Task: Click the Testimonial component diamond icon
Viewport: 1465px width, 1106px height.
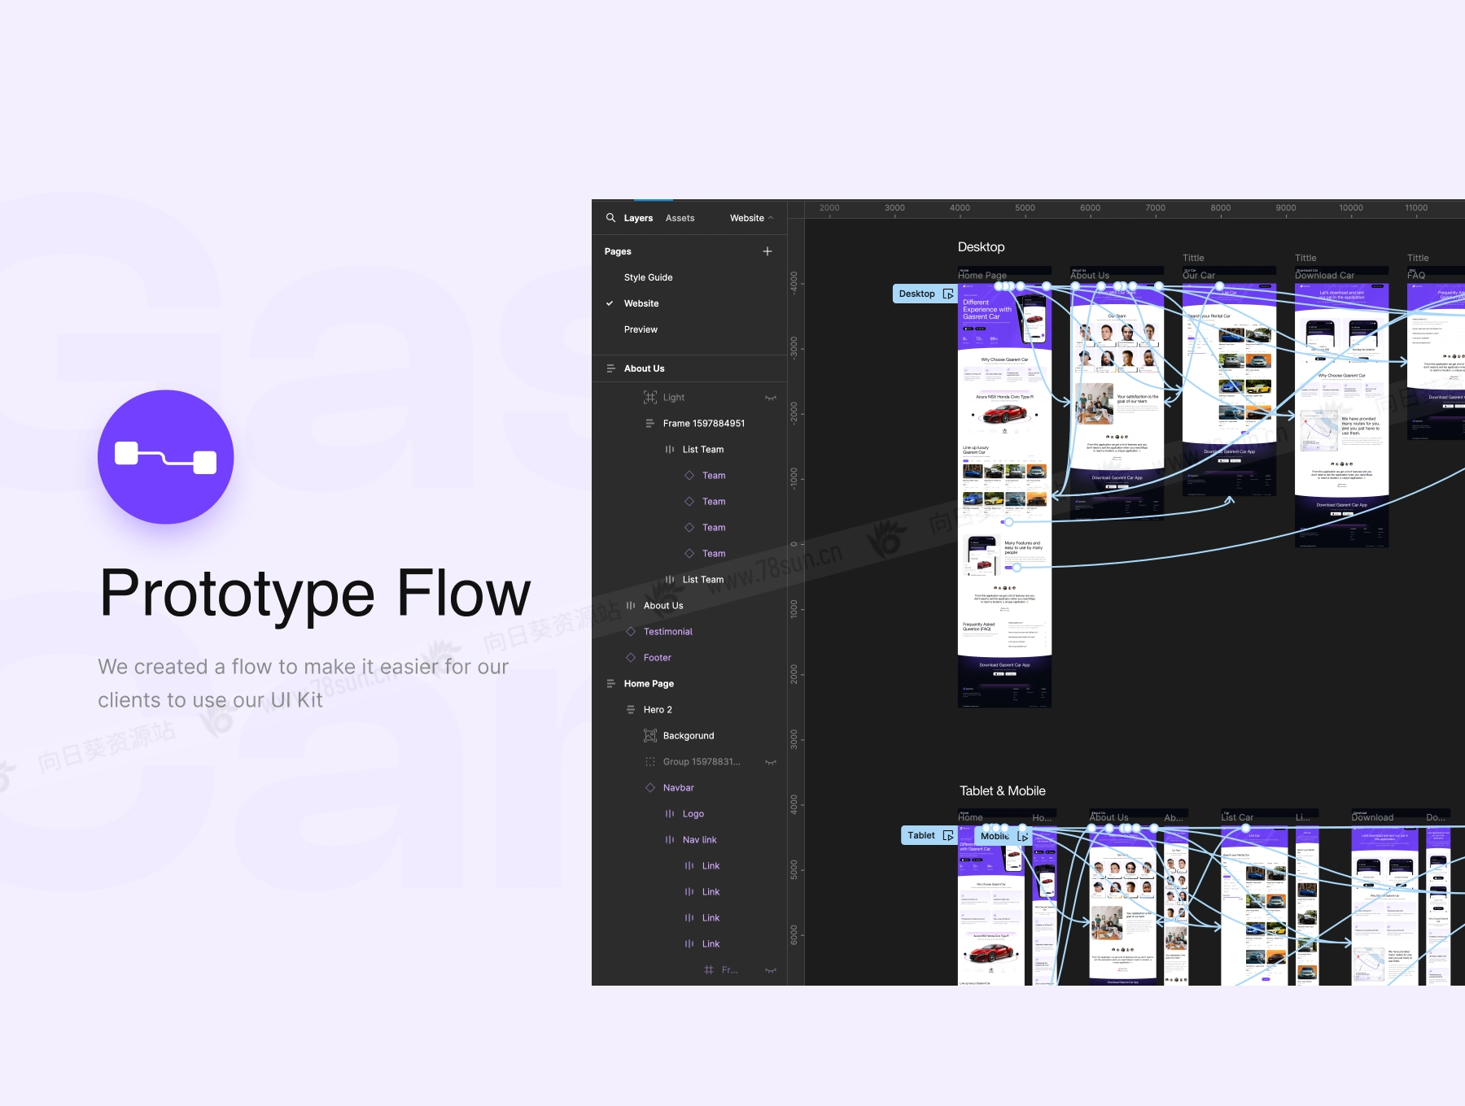Action: (x=631, y=631)
